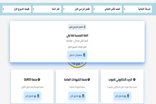
Task: Click phone icon in منصة QUREO login button
Action: click(38, 96)
